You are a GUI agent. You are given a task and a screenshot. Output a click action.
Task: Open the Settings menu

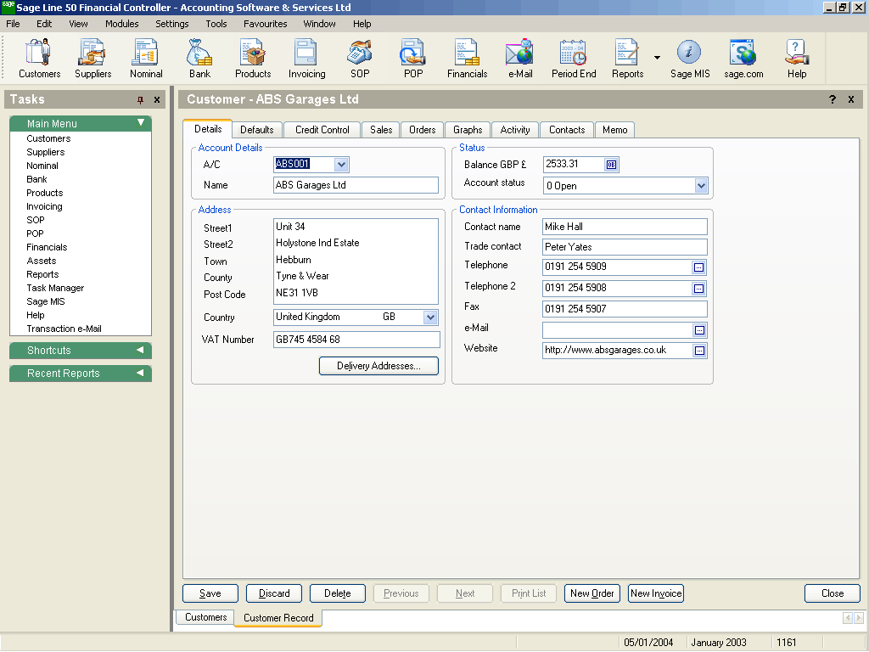tap(171, 24)
